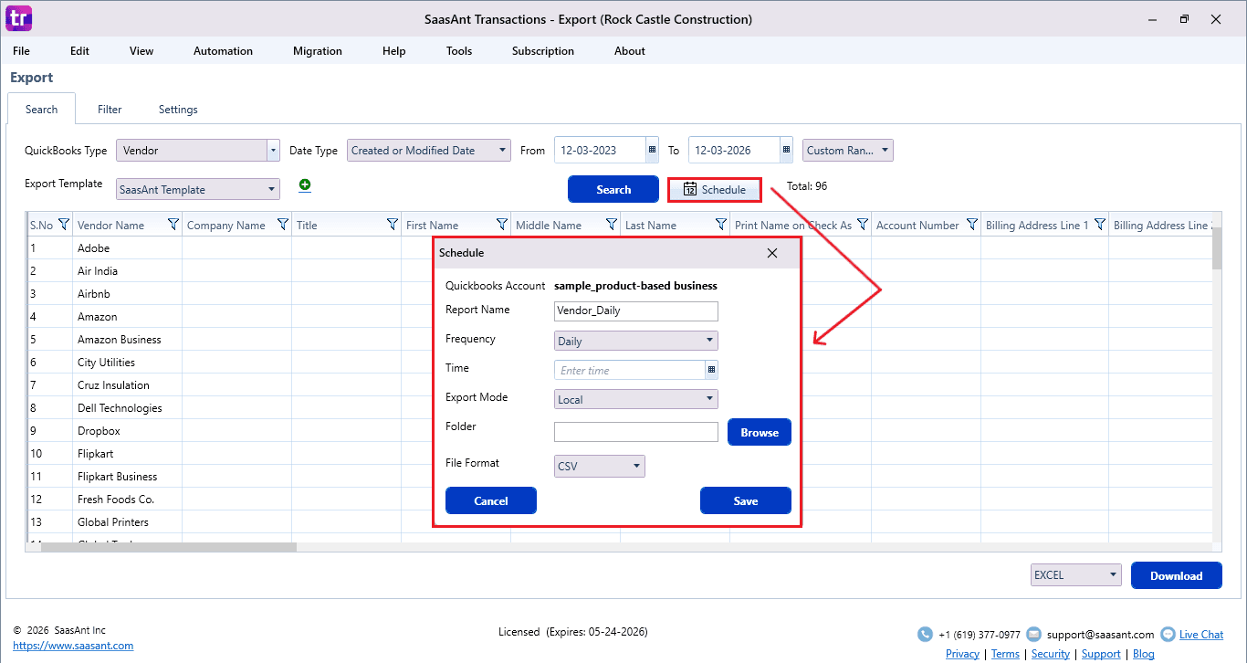
Task: Click First Name column filter funnel icon
Action: (502, 225)
